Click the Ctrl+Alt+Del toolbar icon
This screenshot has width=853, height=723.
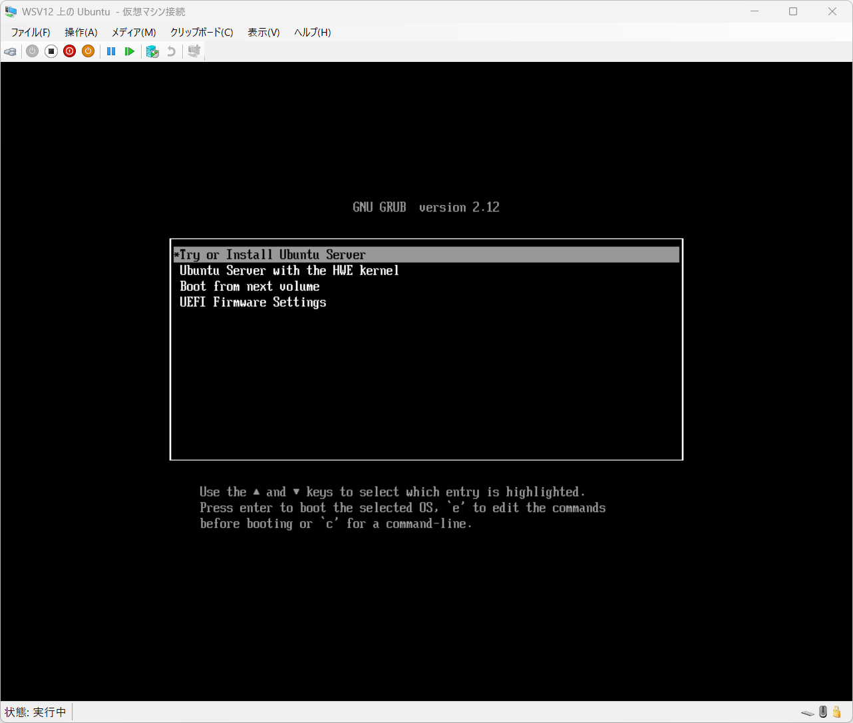coord(10,51)
